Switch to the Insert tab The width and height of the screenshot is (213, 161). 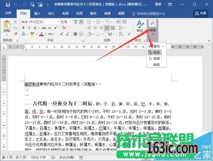point(37,14)
